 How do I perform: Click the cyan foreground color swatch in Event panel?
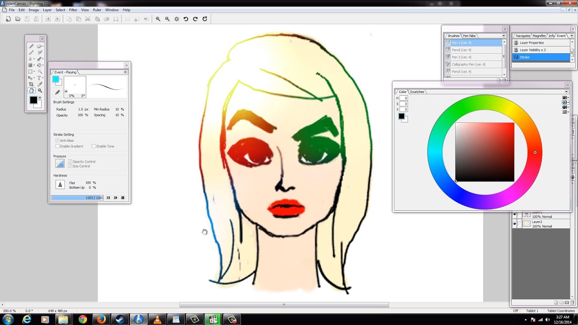coord(56,79)
